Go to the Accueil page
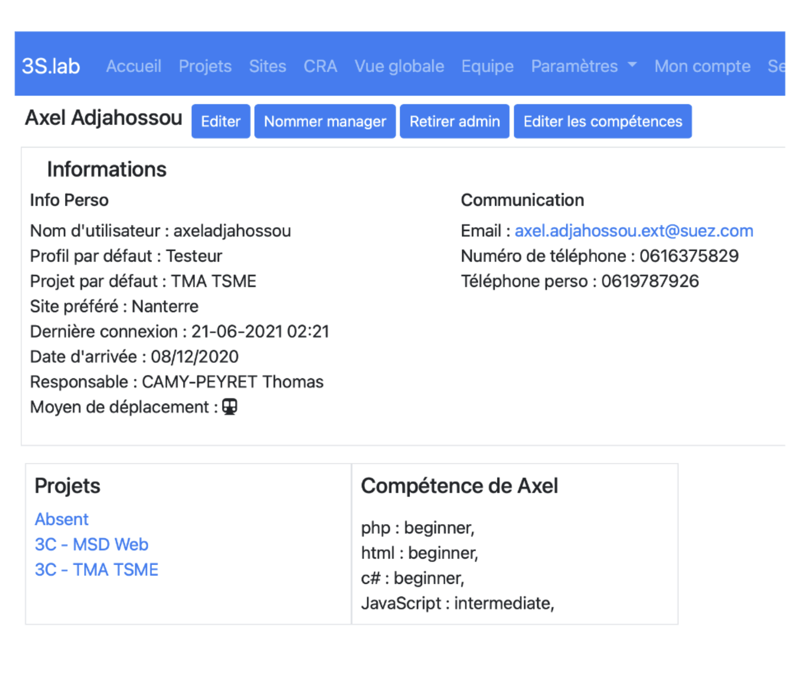The width and height of the screenshot is (799, 684). tap(134, 66)
